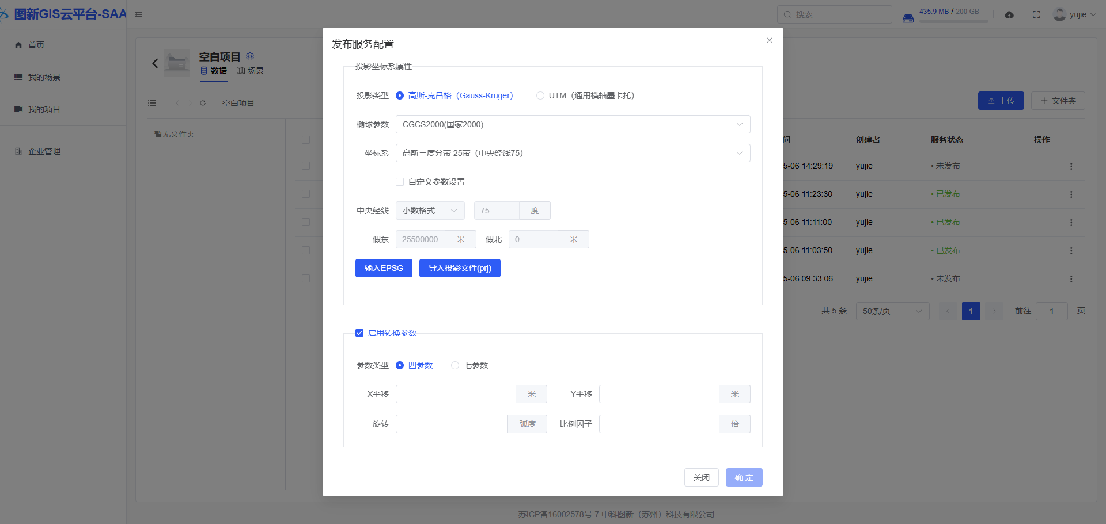This screenshot has width=1106, height=524.
Task: Open the 50条/页 page size dropdown
Action: tap(892, 311)
